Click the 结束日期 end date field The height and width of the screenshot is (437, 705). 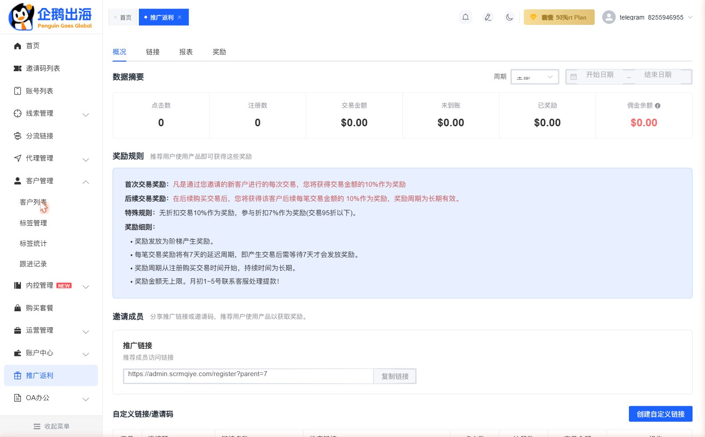657,75
